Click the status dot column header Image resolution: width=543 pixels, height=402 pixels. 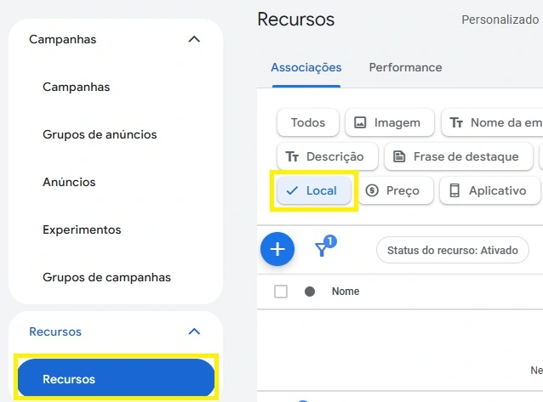coord(310,292)
